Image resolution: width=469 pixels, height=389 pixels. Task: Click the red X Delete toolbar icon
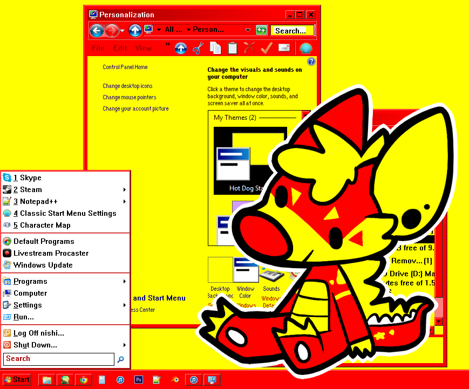point(249,48)
